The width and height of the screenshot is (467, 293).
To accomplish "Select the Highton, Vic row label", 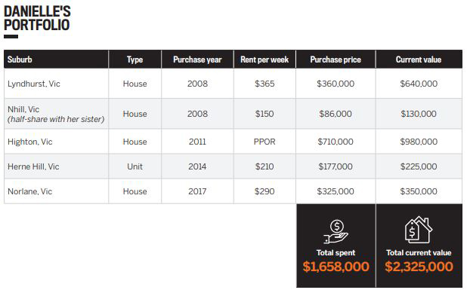I will click(30, 142).
